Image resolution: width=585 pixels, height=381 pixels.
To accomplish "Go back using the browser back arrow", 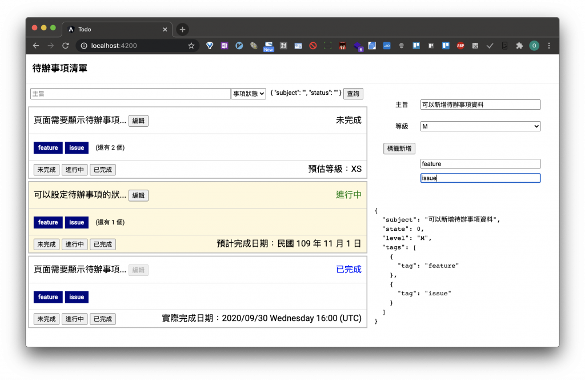I will click(x=36, y=46).
